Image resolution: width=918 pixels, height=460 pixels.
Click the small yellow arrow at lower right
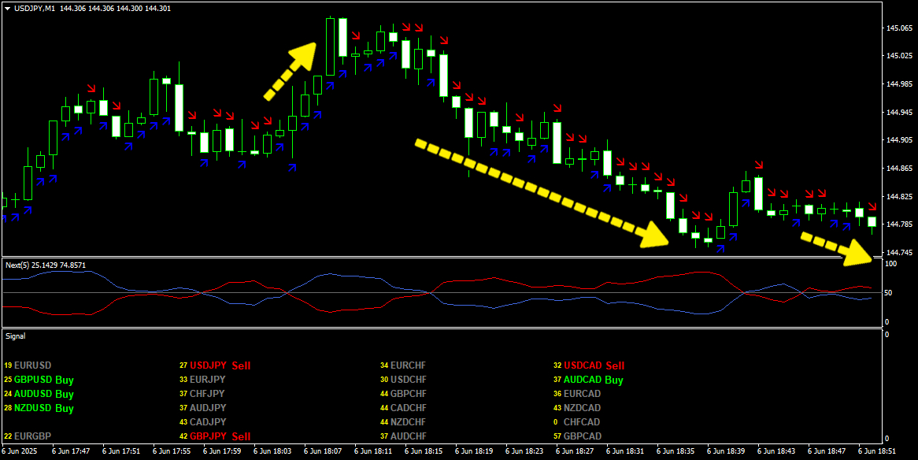pos(838,247)
